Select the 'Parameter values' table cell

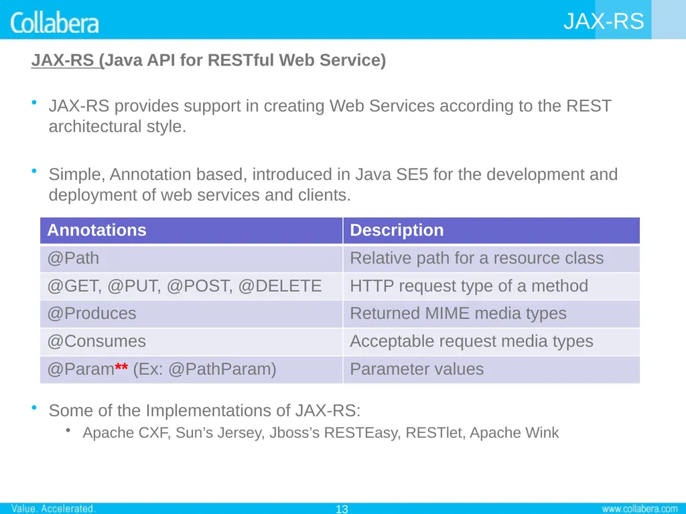pos(491,369)
